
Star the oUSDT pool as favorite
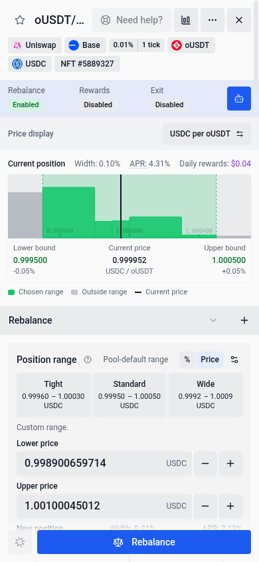(x=20, y=20)
